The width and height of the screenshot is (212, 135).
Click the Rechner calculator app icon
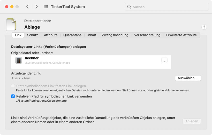pos(19,60)
